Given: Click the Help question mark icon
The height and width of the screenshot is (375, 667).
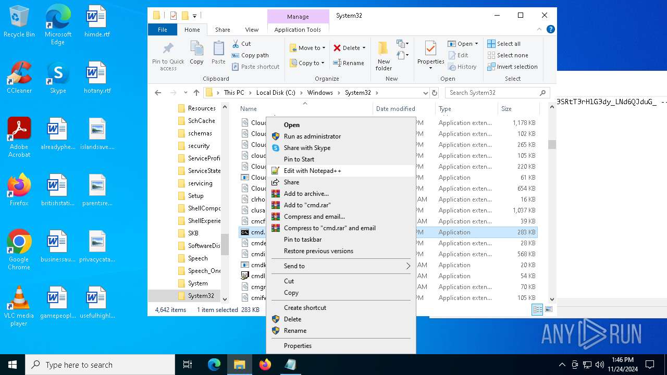Looking at the screenshot, I should pos(550,30).
